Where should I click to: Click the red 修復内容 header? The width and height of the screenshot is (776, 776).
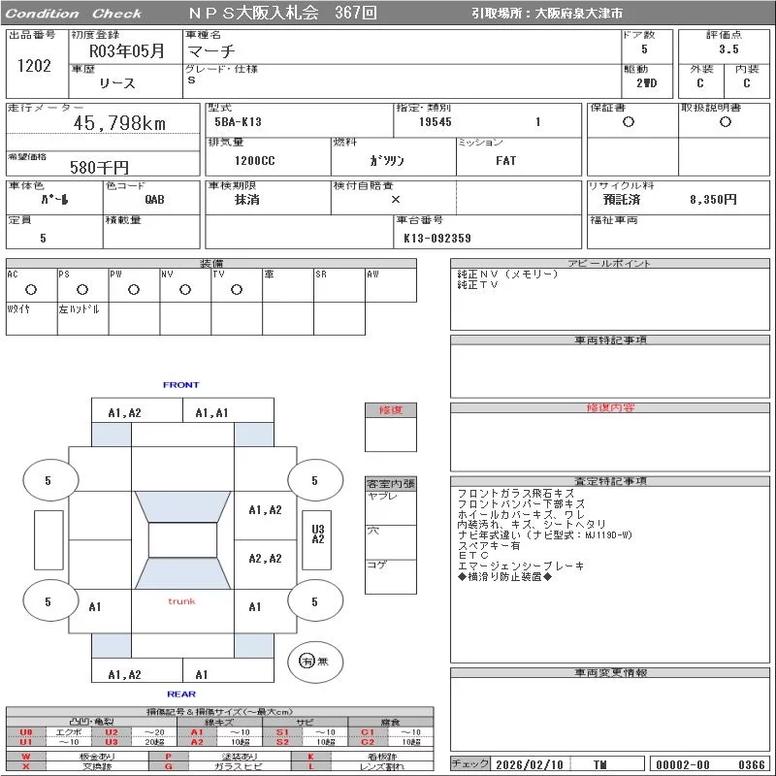click(x=610, y=408)
